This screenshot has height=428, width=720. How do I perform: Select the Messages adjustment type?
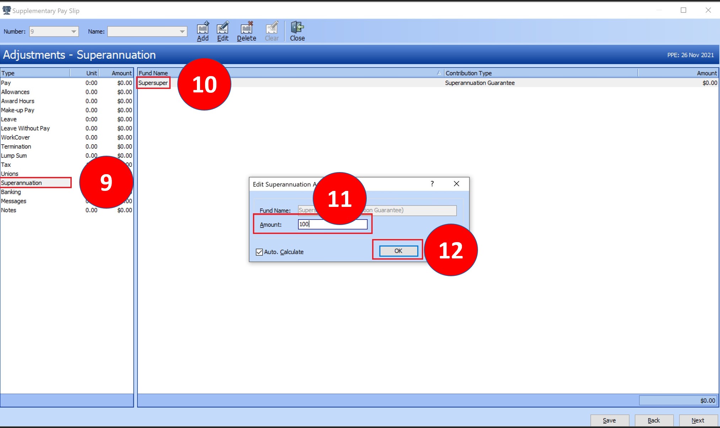point(67,201)
